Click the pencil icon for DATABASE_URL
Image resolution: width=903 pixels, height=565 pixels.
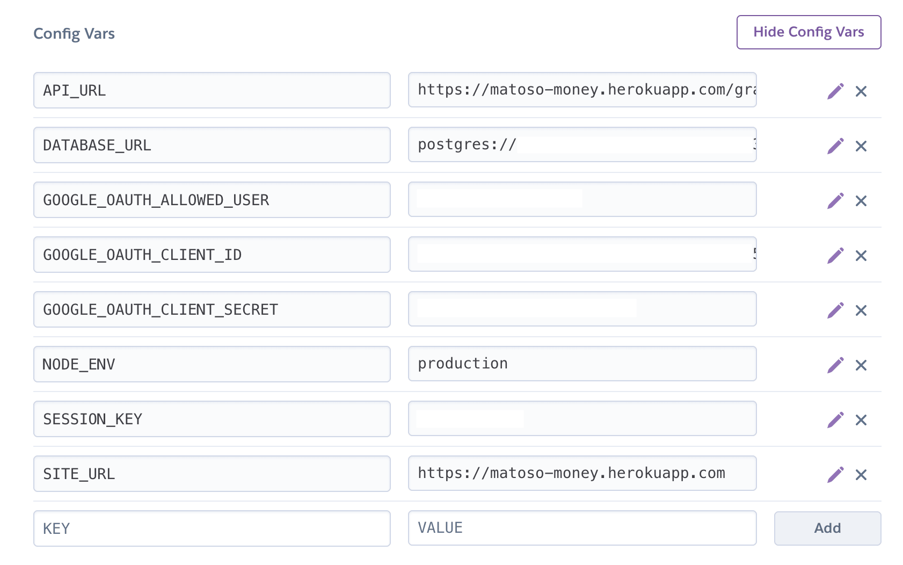click(x=835, y=146)
